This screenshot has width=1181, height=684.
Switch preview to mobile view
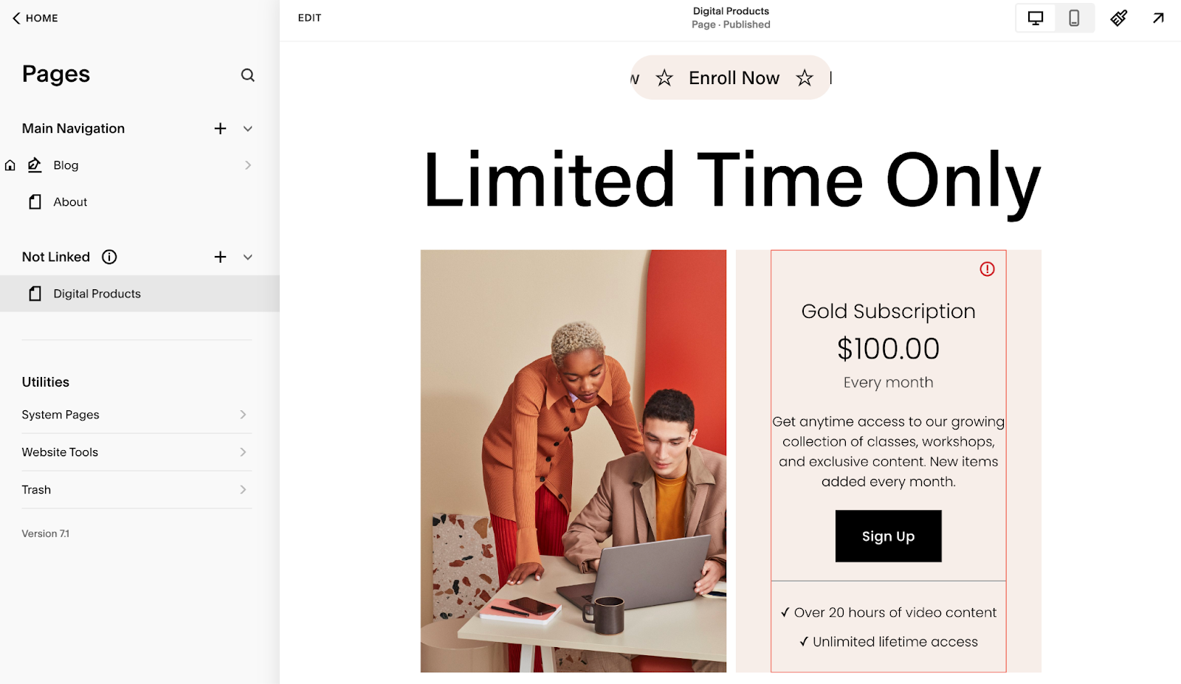[1075, 18]
